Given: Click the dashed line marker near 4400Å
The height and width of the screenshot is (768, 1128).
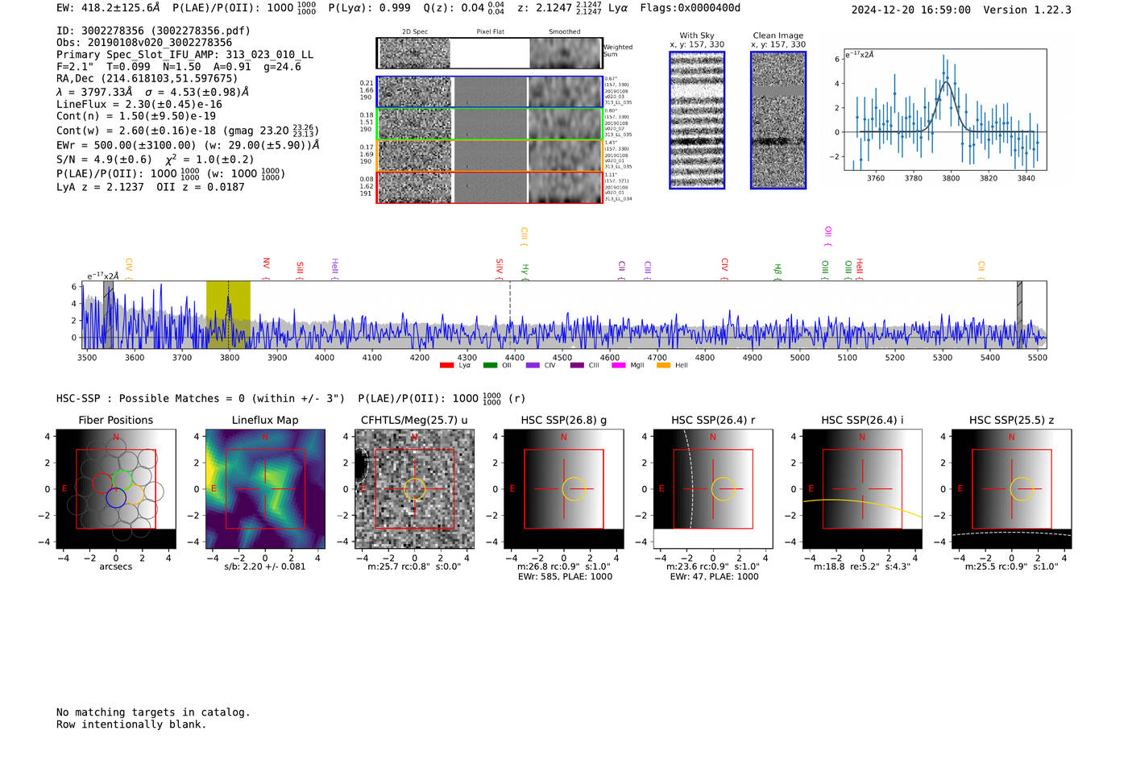Looking at the screenshot, I should tap(510, 314).
